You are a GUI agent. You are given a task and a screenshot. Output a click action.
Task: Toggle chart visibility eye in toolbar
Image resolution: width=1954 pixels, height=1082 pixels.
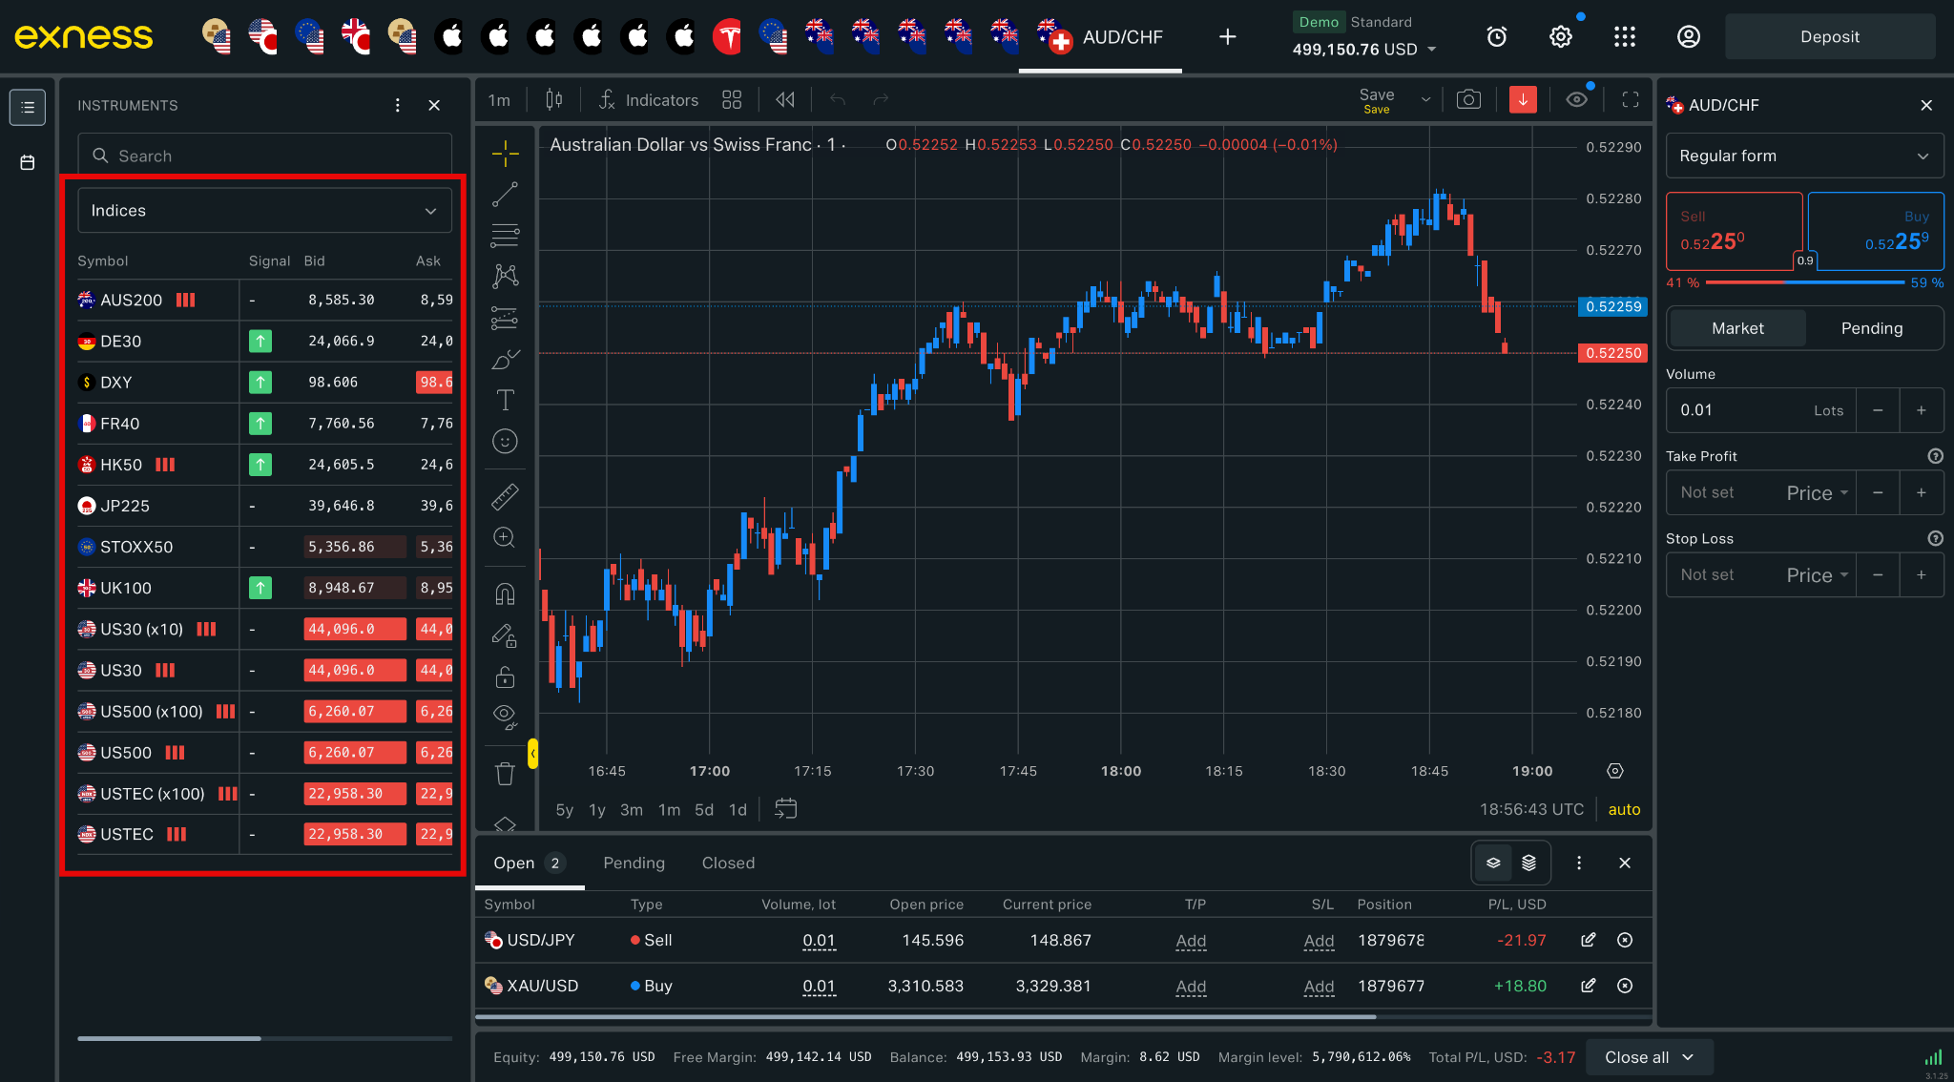tap(1577, 99)
